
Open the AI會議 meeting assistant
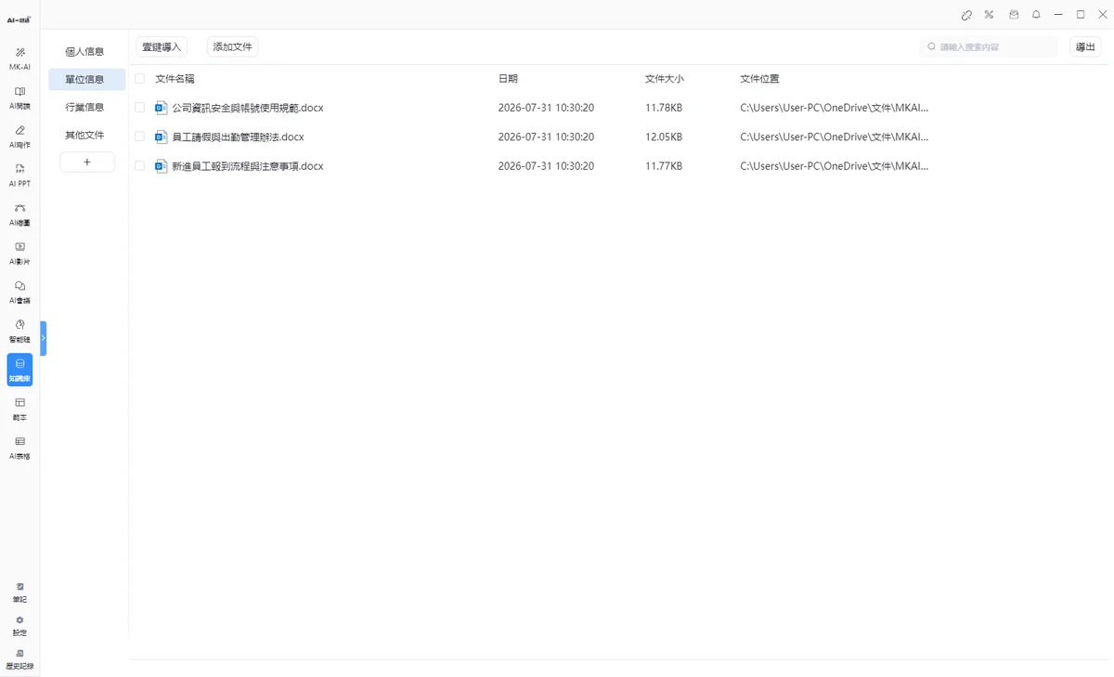pos(19,293)
